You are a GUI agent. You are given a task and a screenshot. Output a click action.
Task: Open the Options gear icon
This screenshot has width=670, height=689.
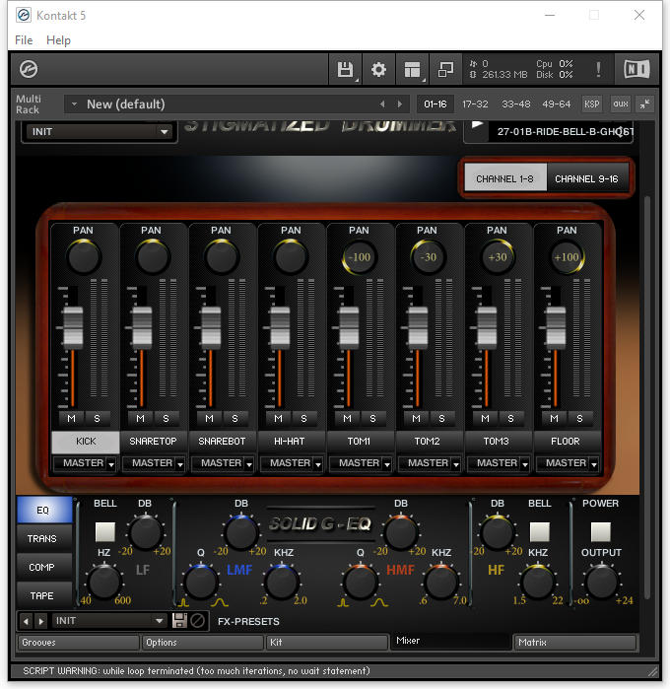click(378, 69)
